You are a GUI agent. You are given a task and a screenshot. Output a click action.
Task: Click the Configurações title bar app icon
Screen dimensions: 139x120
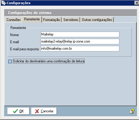[x=4, y=3]
